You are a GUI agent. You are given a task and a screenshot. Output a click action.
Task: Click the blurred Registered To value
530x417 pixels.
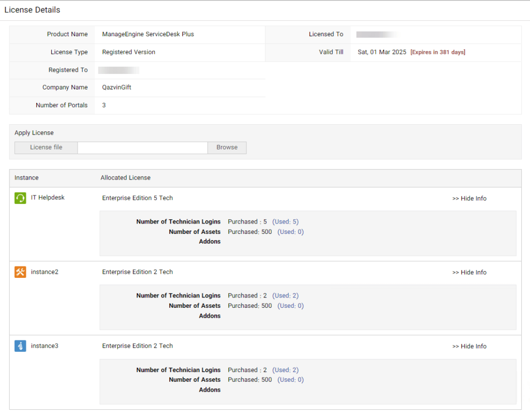tap(119, 70)
